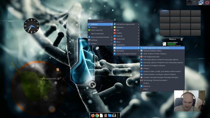The image size is (210, 118).
Task: Click the Miejsca gadget title
Action: pyautogui.click(x=172, y=39)
